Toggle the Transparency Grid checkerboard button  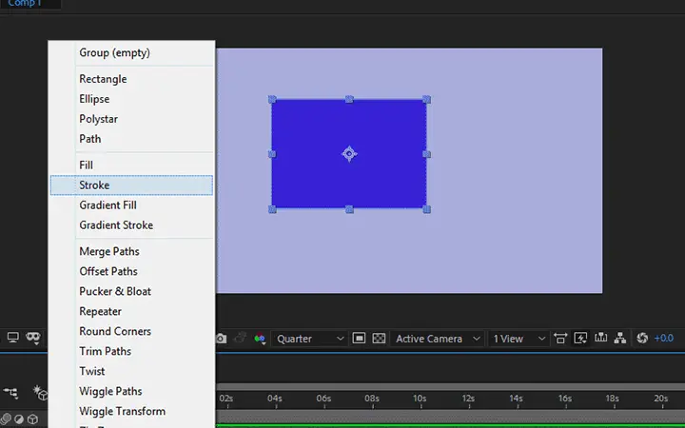(379, 338)
